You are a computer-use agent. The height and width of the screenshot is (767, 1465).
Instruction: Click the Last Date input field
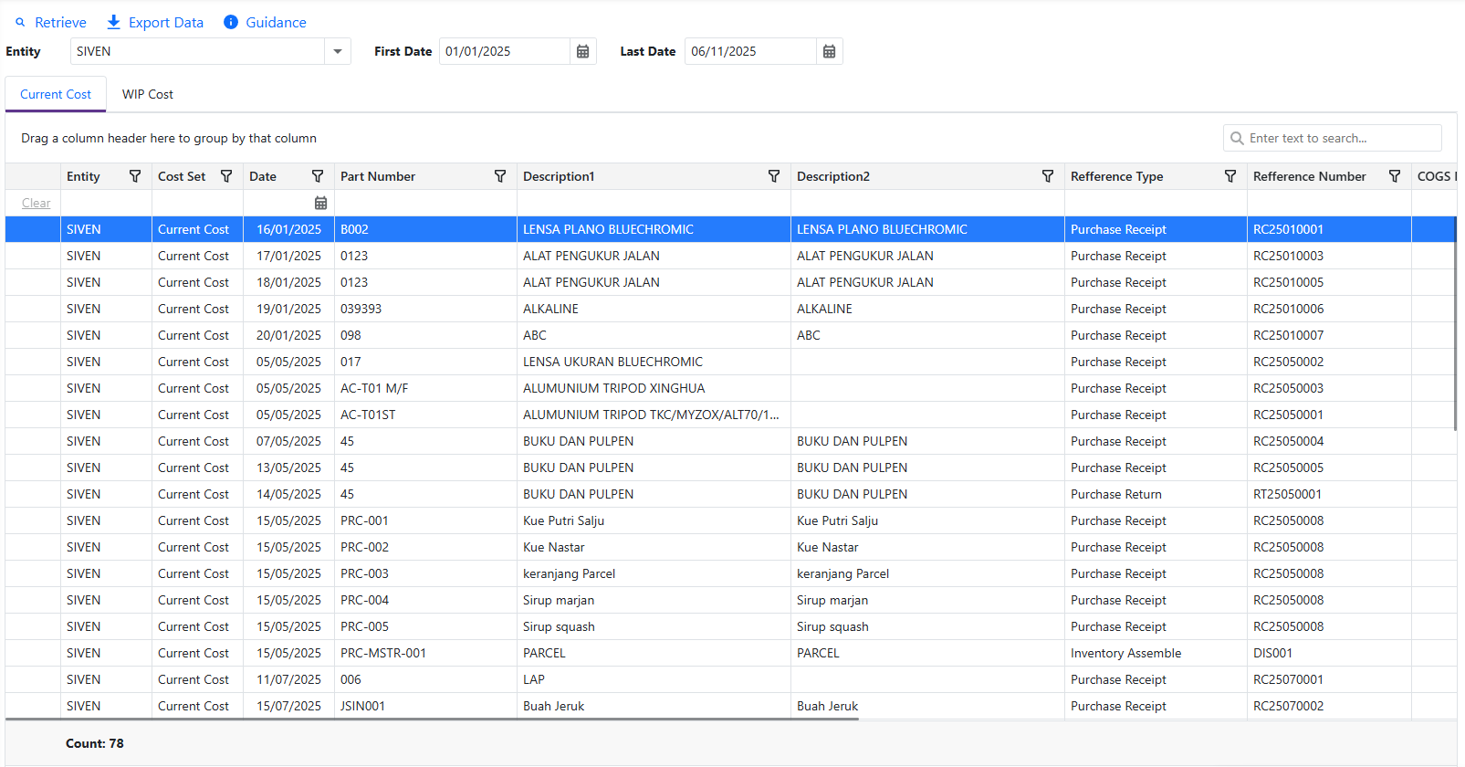tap(750, 51)
